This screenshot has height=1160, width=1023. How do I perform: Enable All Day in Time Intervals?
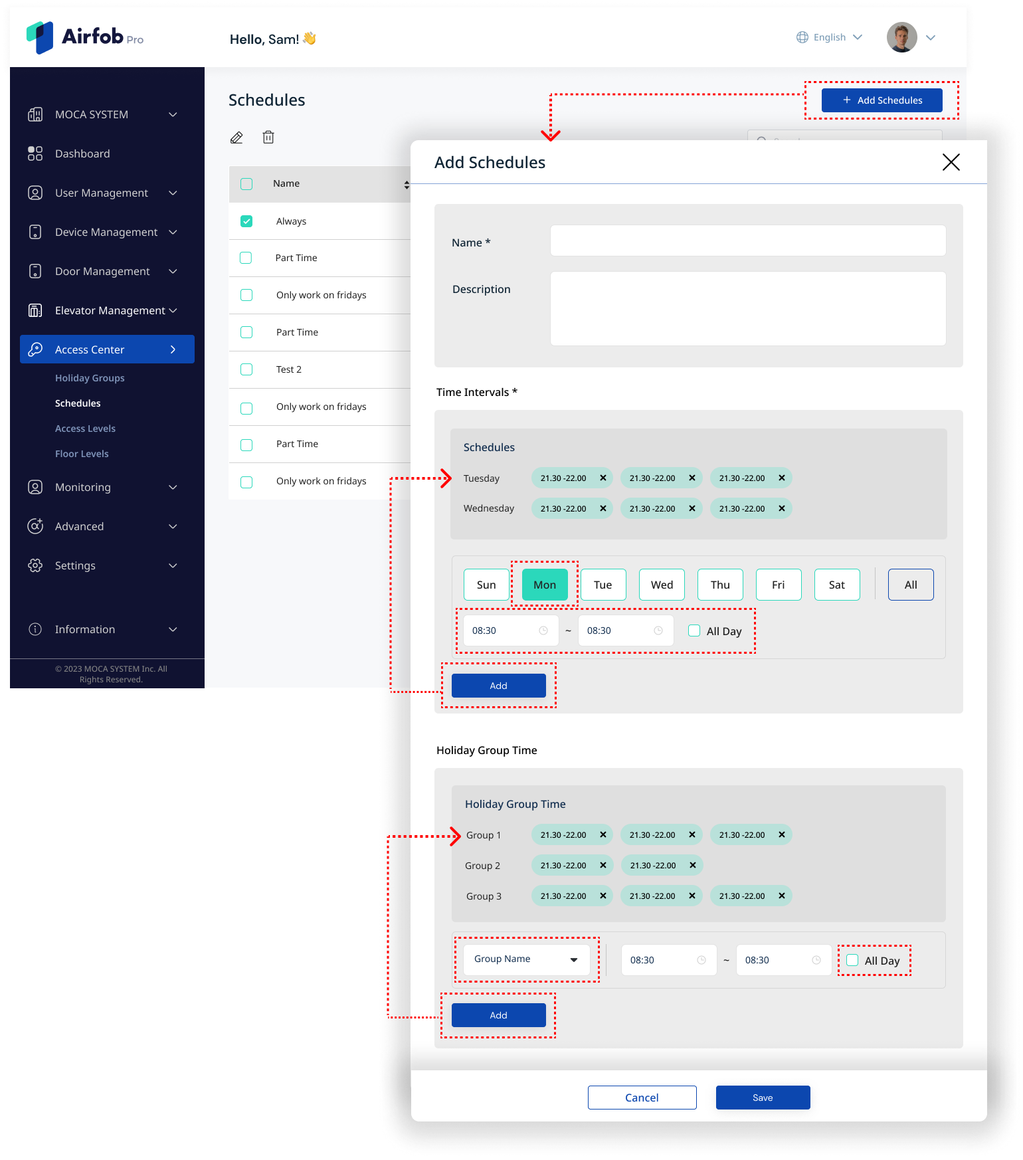694,630
